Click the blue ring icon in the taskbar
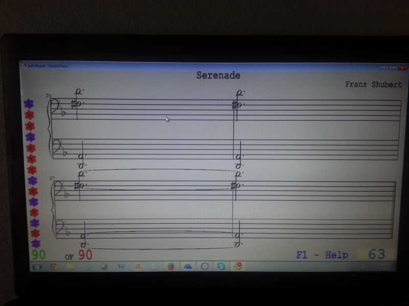 pos(205,266)
